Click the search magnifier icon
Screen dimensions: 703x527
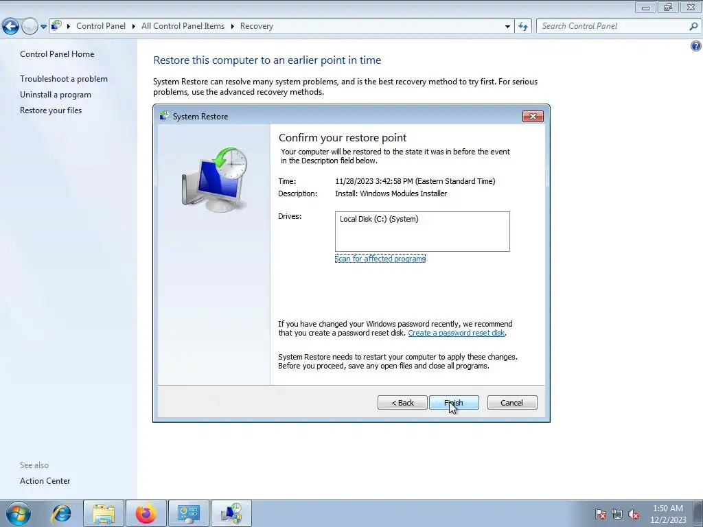tap(693, 27)
